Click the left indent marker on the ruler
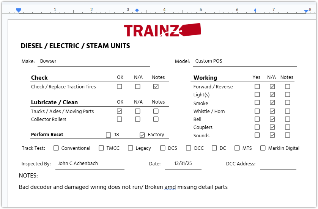 click(19, 11)
